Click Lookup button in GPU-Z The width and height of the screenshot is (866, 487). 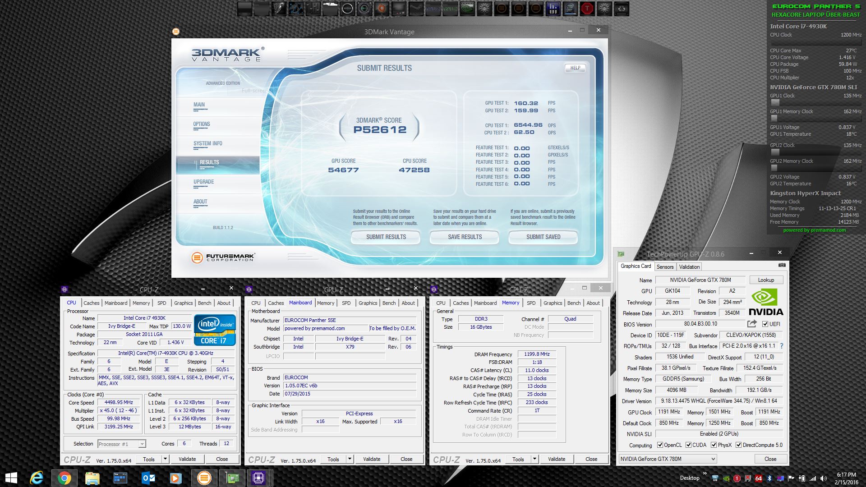pyautogui.click(x=765, y=280)
